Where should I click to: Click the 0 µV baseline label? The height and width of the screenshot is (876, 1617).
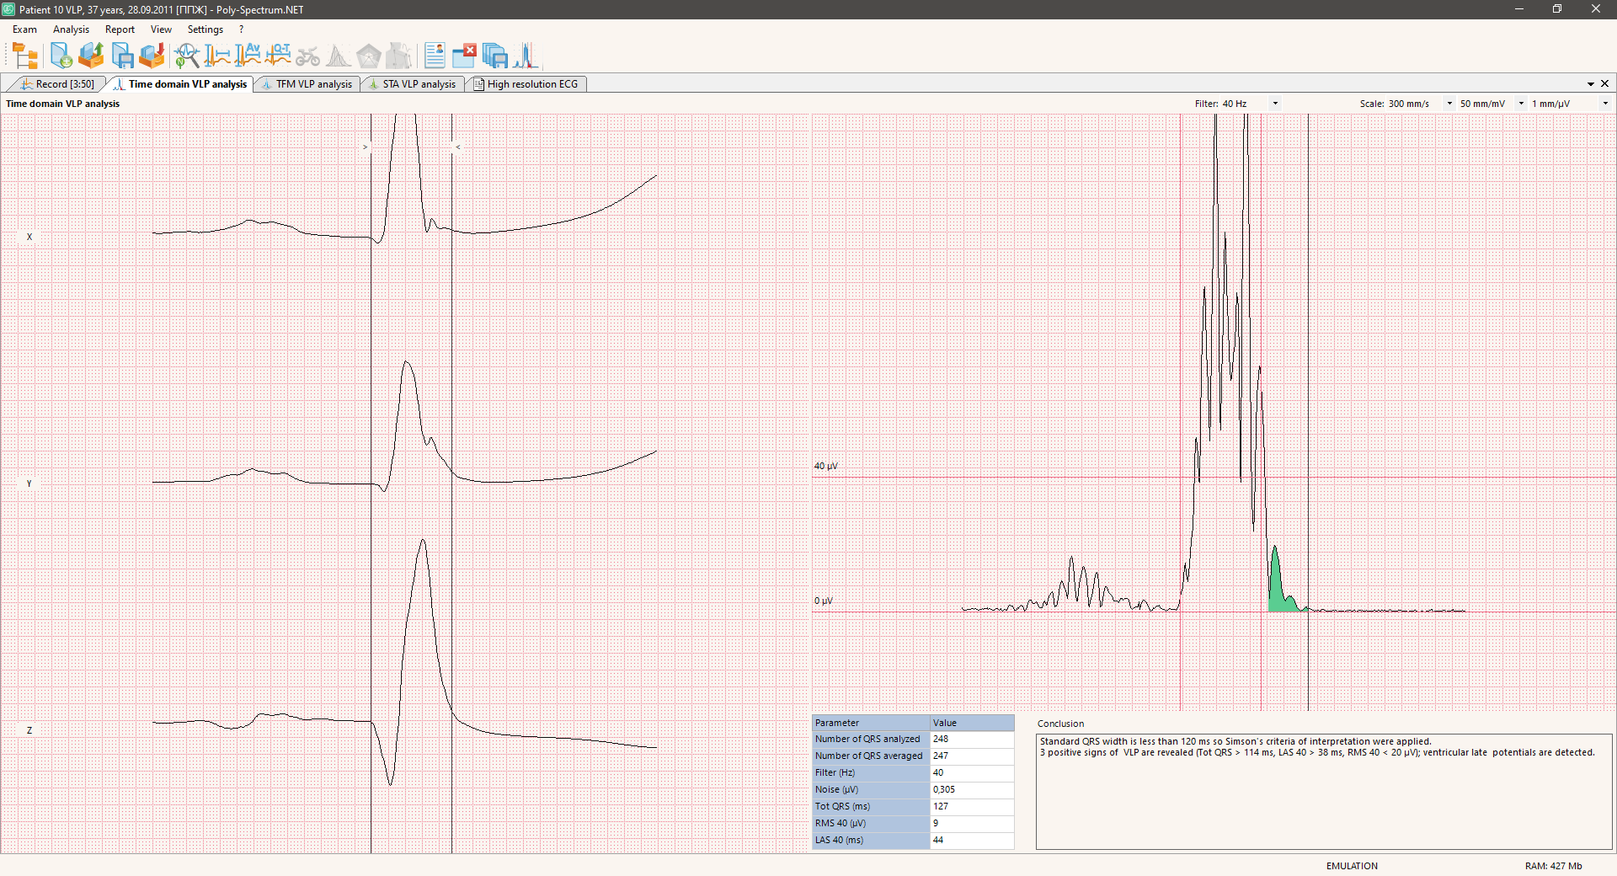coord(823,601)
